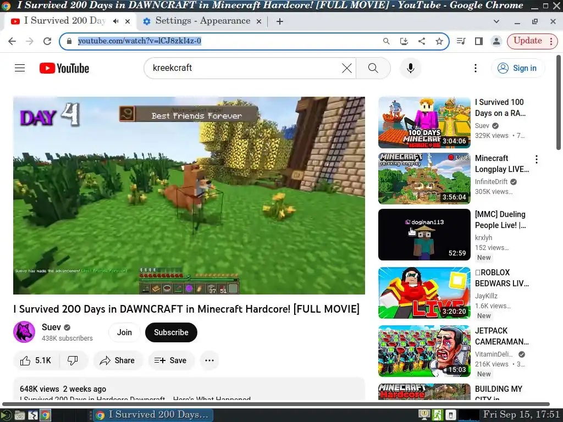
Task: Open menu for Minecraft Longplay LIVE video
Action: (x=537, y=159)
